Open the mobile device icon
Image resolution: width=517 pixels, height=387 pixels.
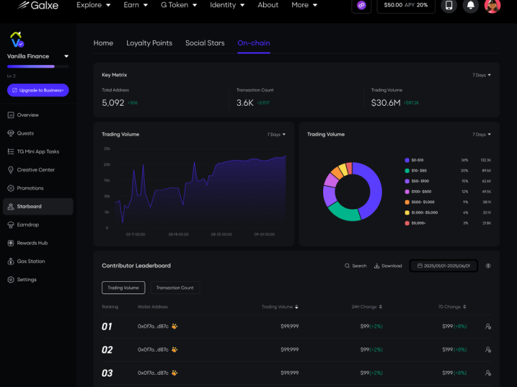448,5
